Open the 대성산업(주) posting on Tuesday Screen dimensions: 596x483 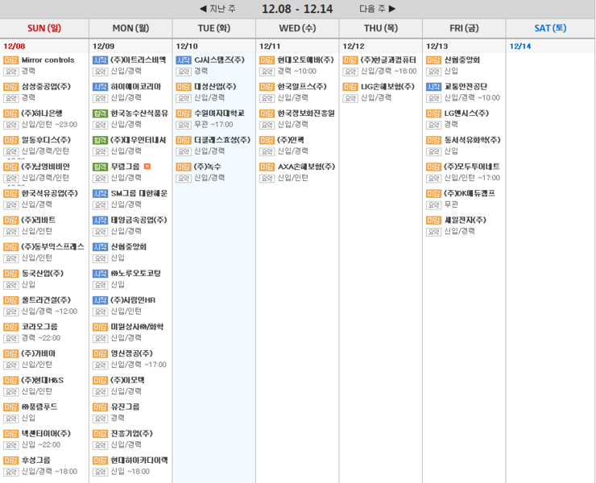point(215,87)
